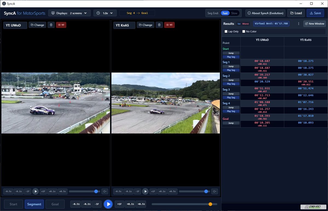328x211 pixels.
Task: Step UWoD video forward 0.5s
Action: [63, 191]
